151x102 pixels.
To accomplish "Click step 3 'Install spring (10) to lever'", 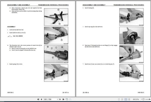I will pos(15,64).
